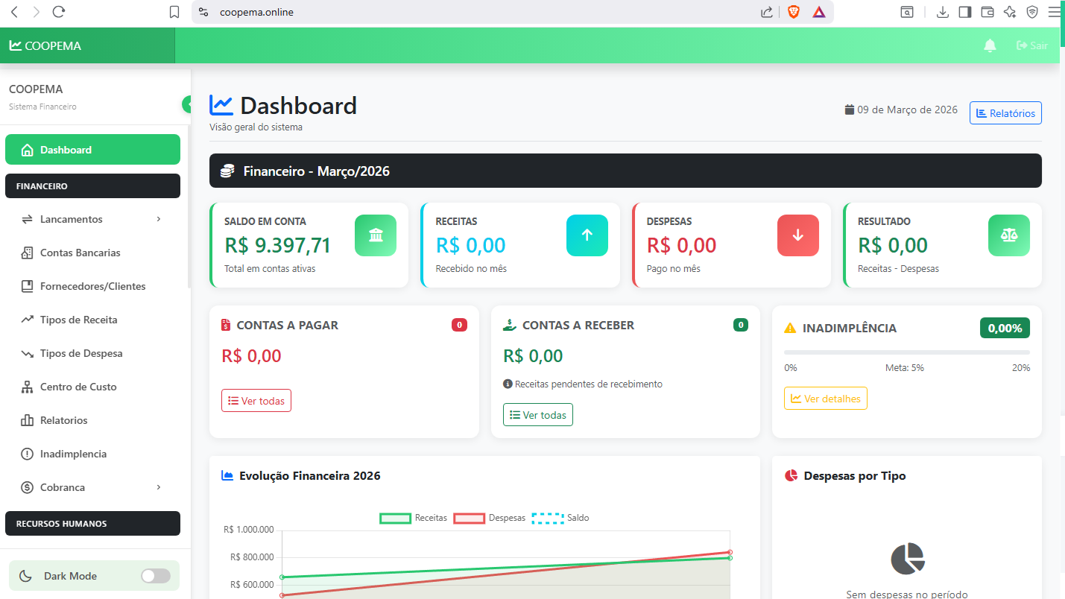Toggle Despesas series in chart legend
This screenshot has height=599, width=1065.
click(490, 518)
